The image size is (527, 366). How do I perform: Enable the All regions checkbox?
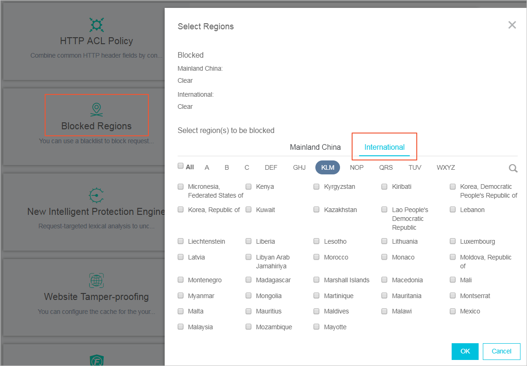click(180, 166)
